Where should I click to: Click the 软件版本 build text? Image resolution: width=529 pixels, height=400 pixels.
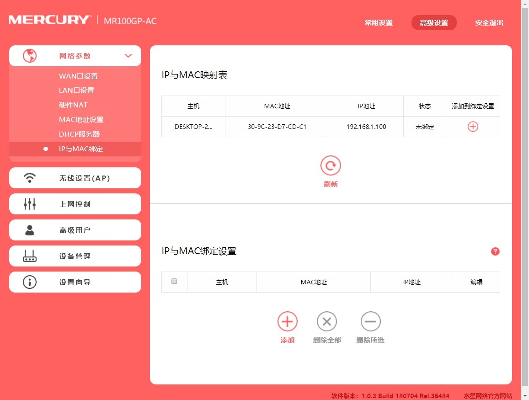click(390, 396)
